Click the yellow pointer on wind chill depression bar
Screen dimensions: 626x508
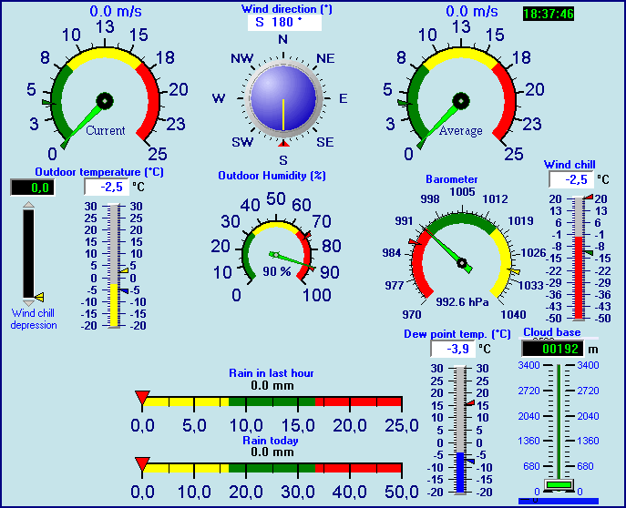(38, 297)
